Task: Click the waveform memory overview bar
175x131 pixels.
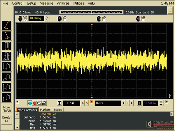Action: tap(92, 12)
